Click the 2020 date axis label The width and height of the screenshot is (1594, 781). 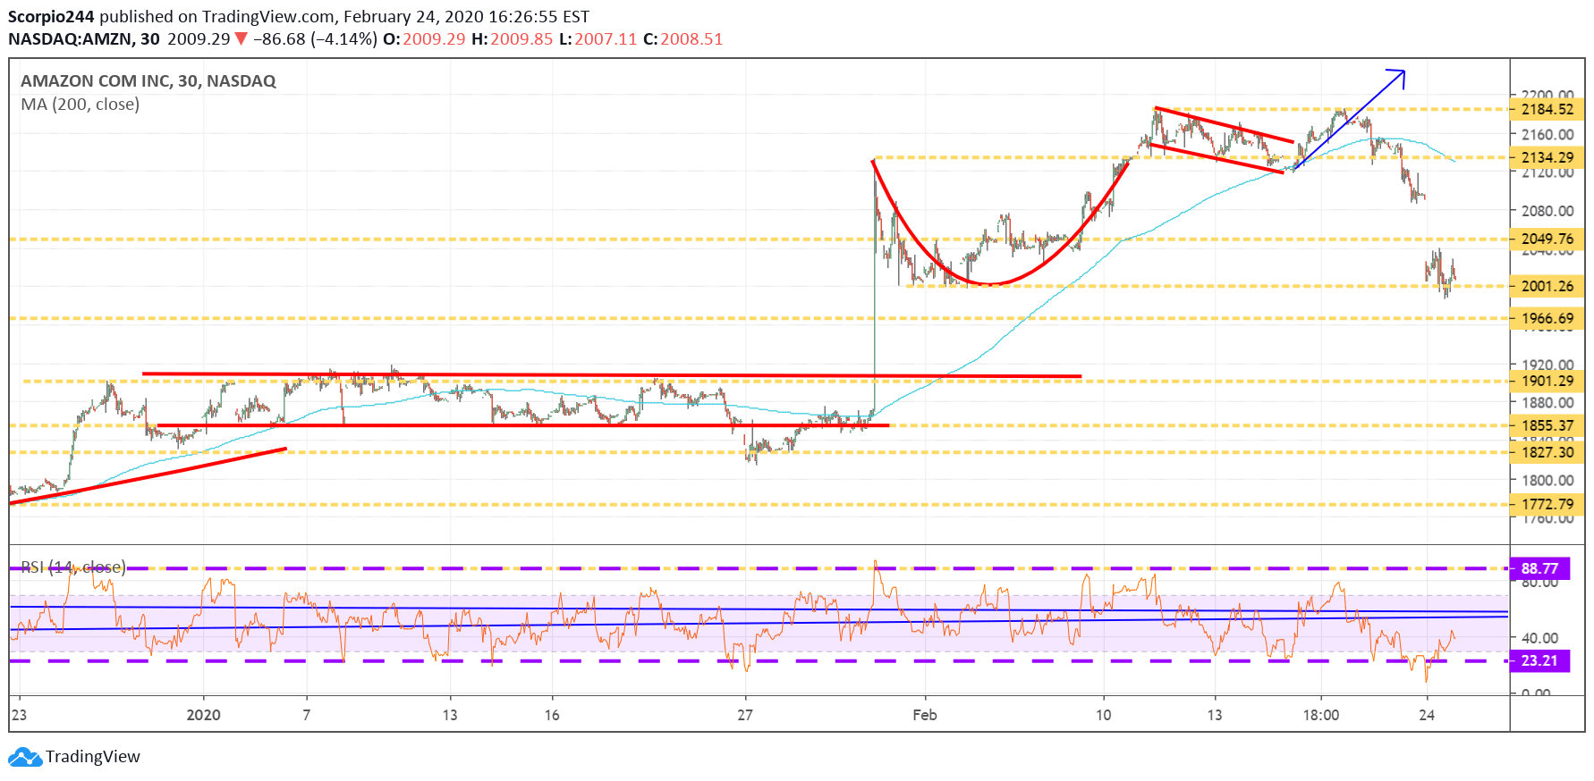[203, 715]
